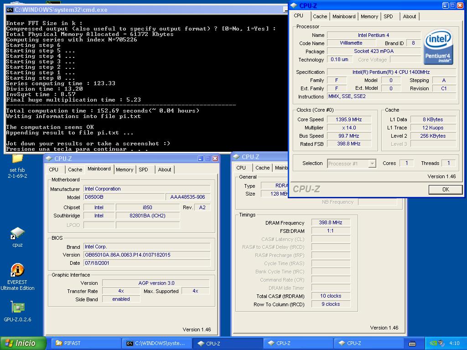Click the 256 KBytes Level 2 value
The image size is (467, 350).
tap(433, 136)
